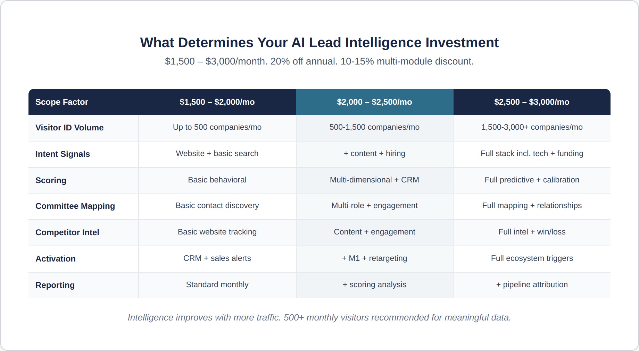Select the "+ pipeline attribution" cell
The image size is (639, 351).
point(532,285)
